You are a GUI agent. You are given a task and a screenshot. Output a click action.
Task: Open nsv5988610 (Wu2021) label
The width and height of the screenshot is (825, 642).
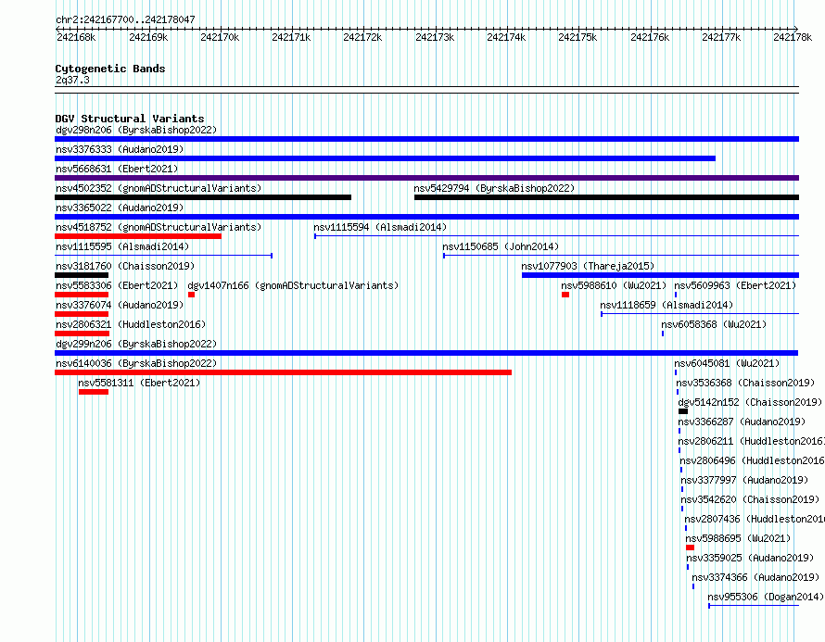coord(614,285)
